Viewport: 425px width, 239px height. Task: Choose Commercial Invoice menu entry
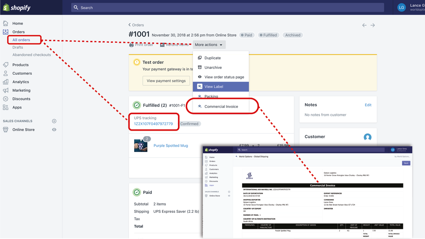[x=221, y=107]
